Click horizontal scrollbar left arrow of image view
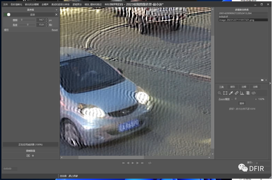The width and height of the screenshot is (273, 180). (62, 157)
